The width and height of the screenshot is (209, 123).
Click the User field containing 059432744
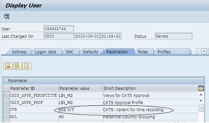[x=59, y=29]
